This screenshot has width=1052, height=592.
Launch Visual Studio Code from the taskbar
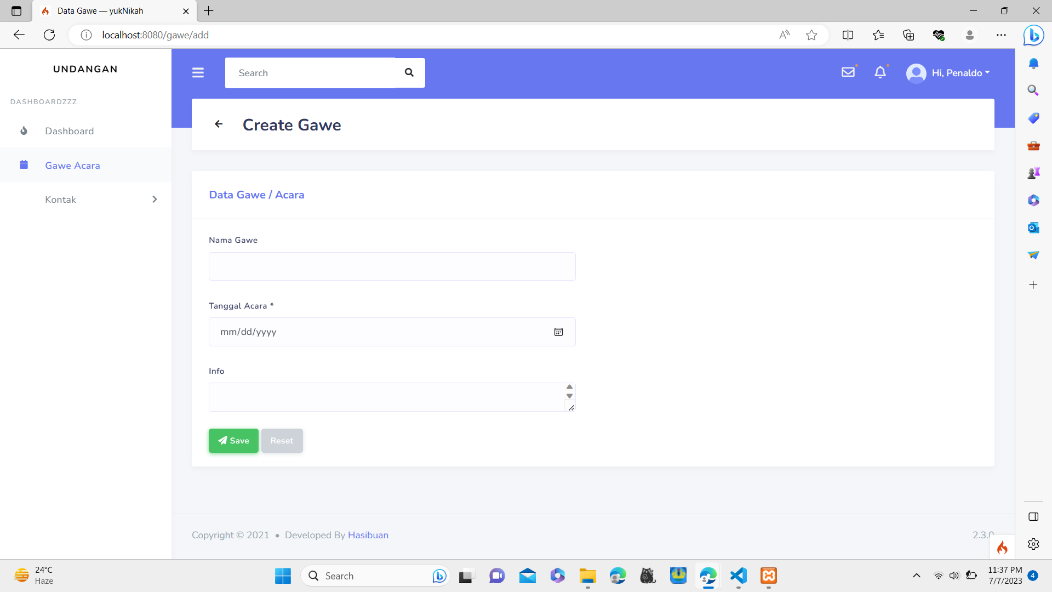pos(738,576)
